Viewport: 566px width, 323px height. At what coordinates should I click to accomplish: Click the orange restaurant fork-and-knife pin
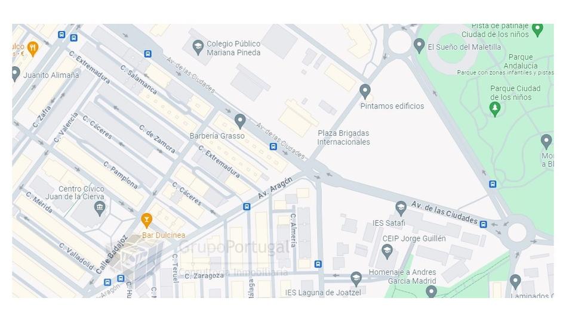click(33, 49)
